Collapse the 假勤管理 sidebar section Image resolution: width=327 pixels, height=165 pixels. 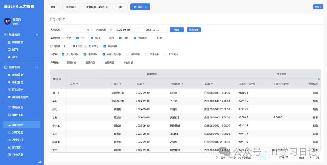coord(37,67)
